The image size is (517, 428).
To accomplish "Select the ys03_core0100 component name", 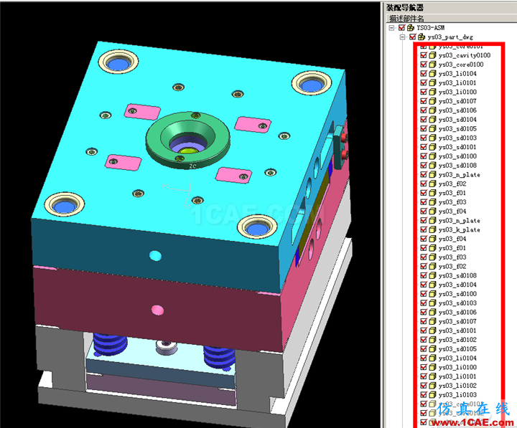I will [461, 65].
